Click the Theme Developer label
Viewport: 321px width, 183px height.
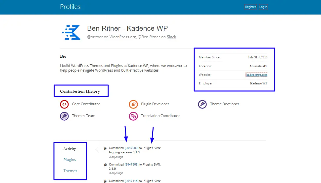pyautogui.click(x=225, y=104)
